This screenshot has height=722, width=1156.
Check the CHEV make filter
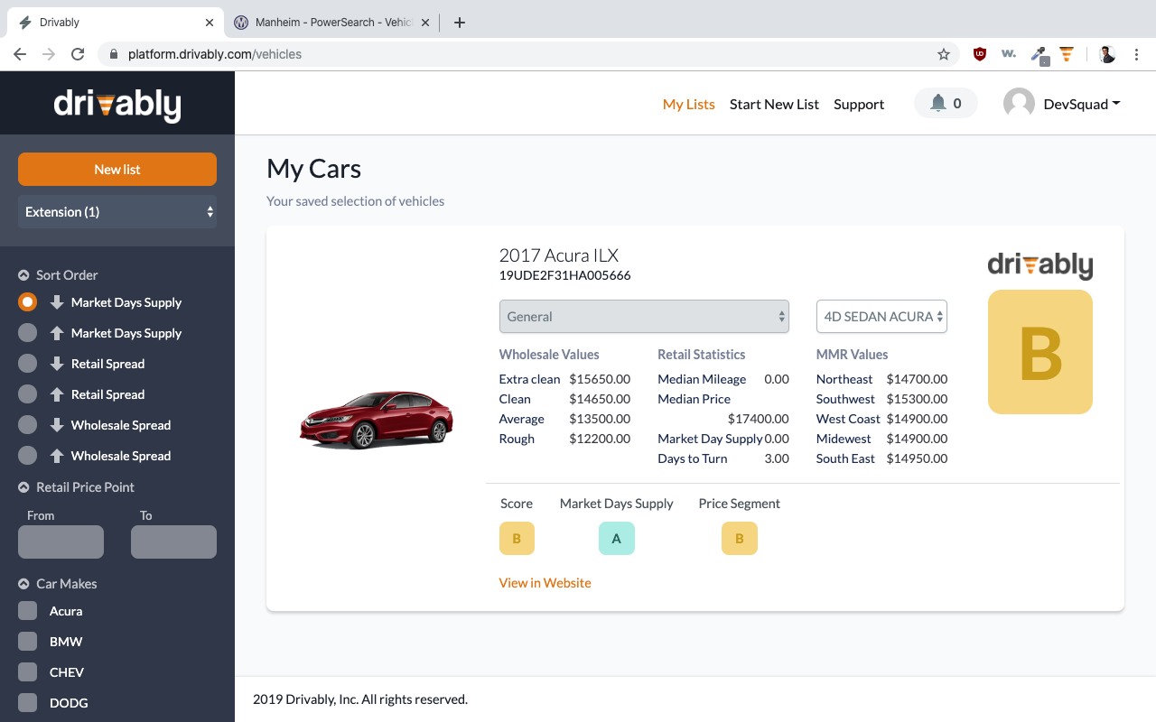28,672
